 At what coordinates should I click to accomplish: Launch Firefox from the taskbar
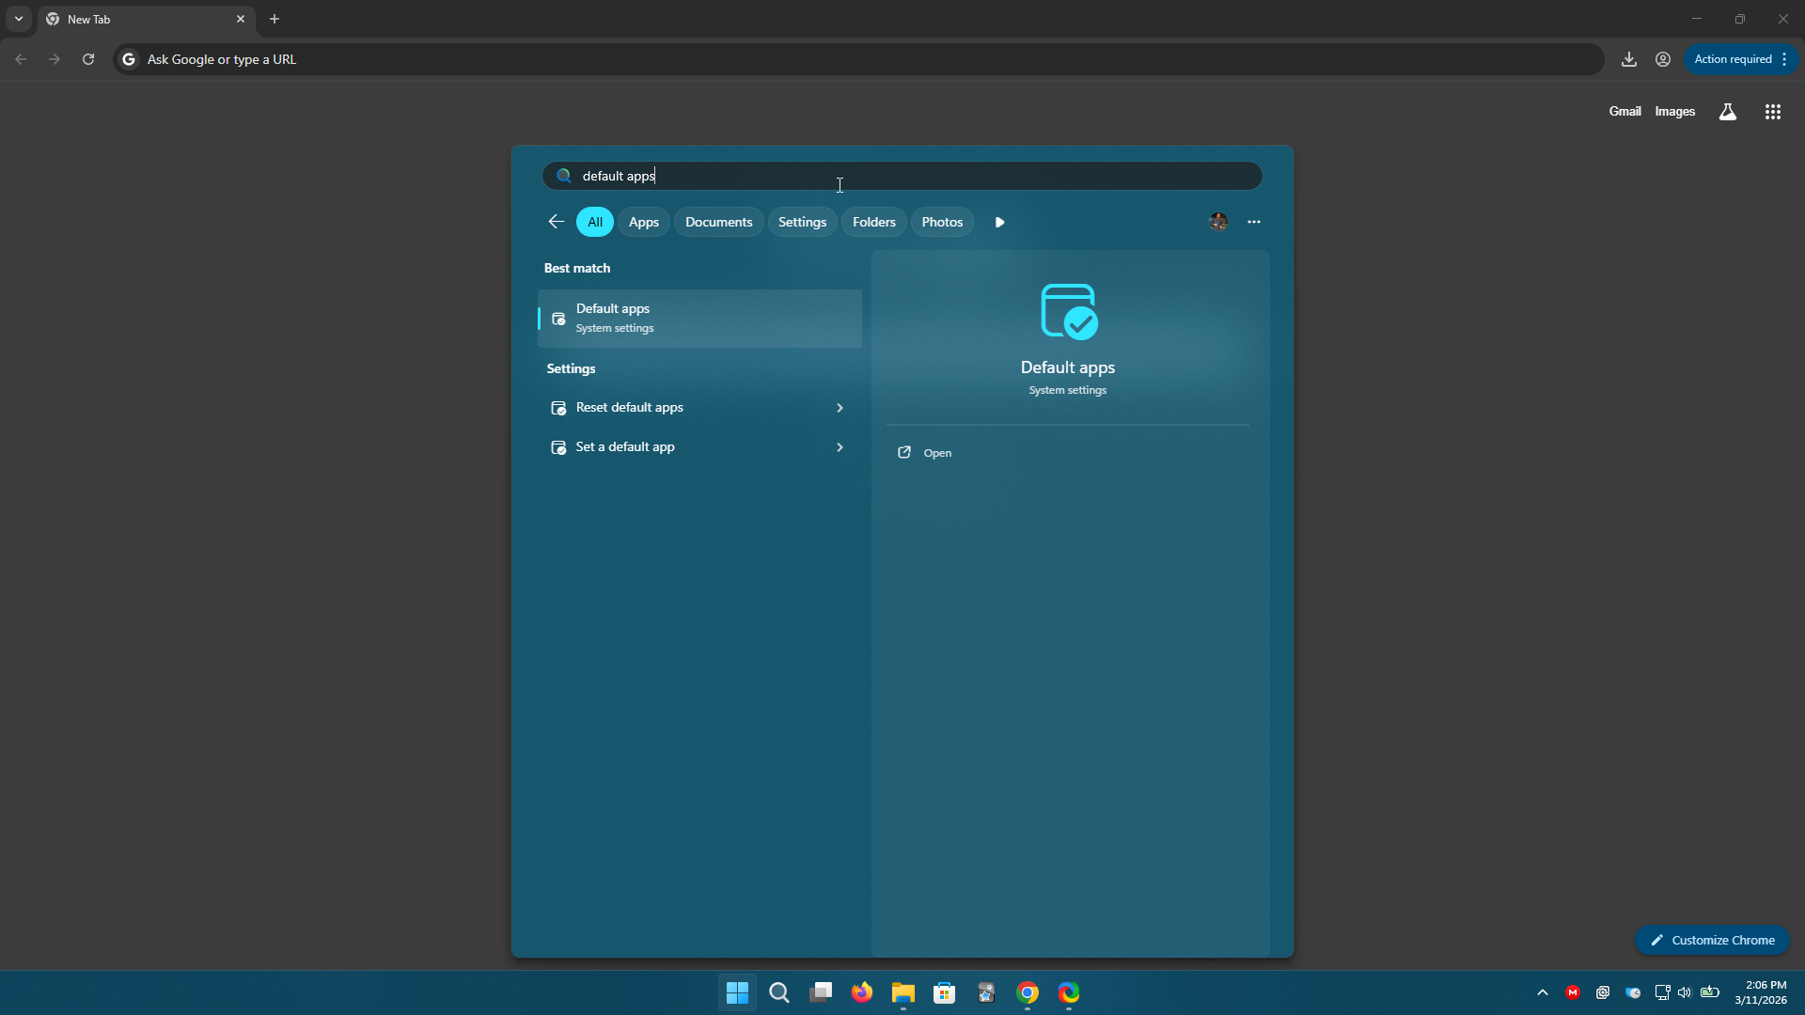pos(861,992)
